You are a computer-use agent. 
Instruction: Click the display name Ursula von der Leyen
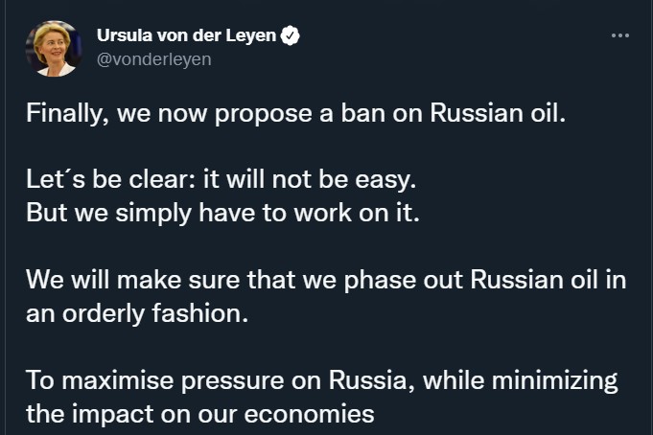click(187, 35)
